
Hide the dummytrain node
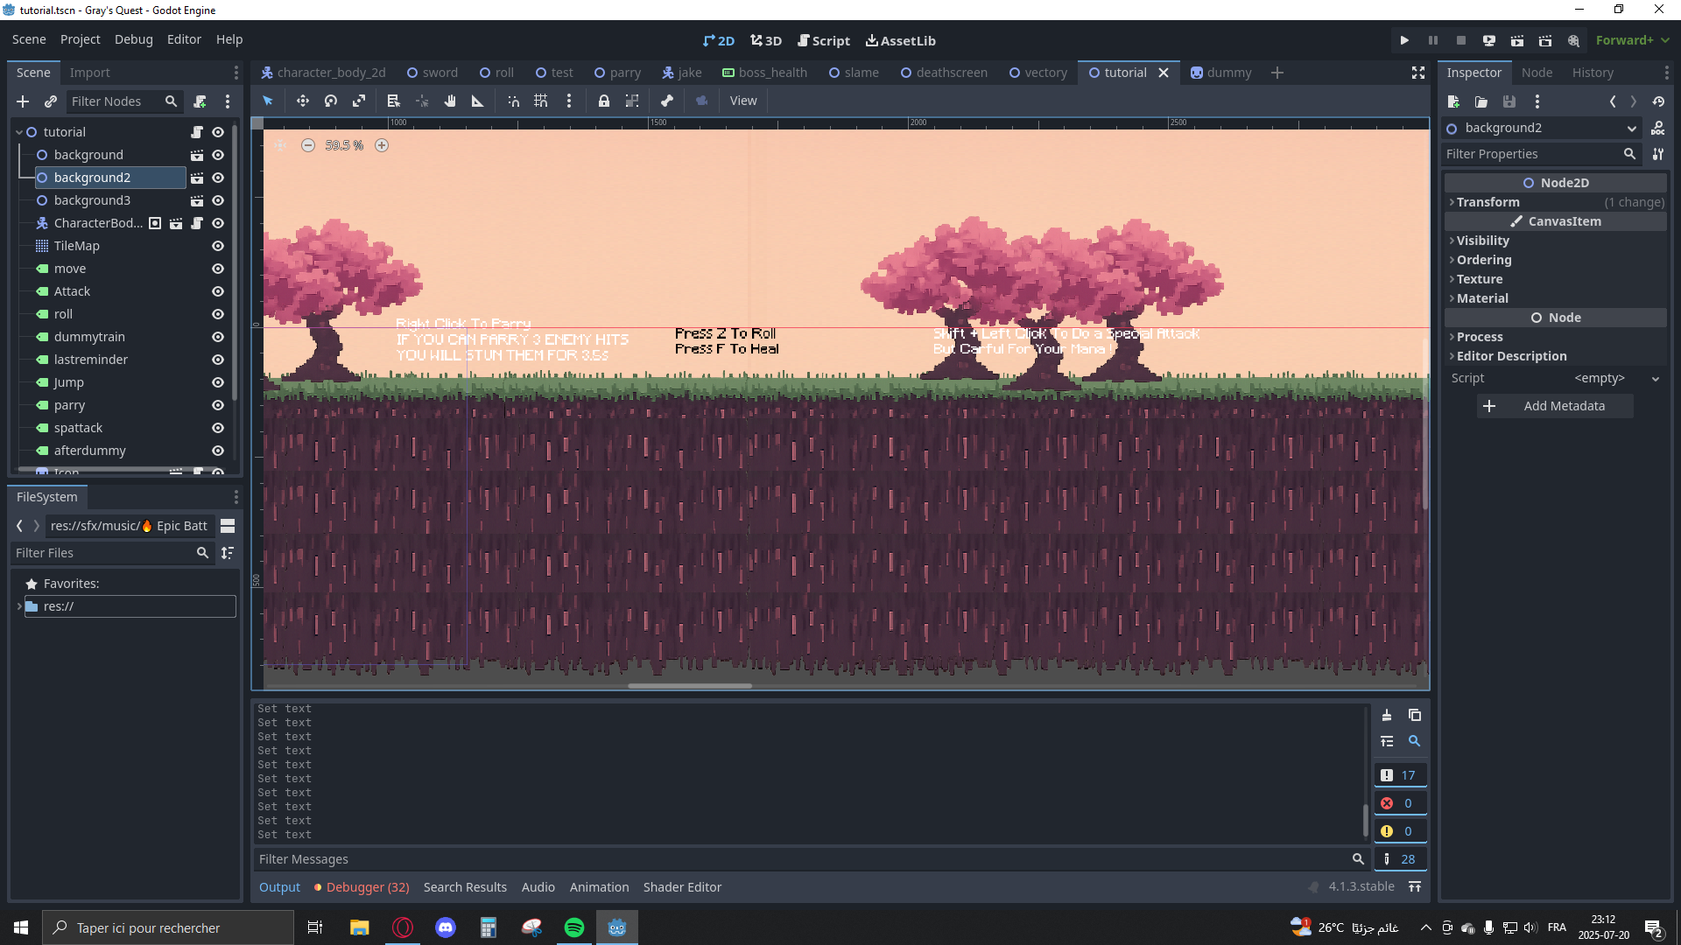click(218, 337)
